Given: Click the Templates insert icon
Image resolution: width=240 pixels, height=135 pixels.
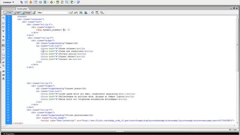Looking at the screenshot, I should click(x=72, y=2).
